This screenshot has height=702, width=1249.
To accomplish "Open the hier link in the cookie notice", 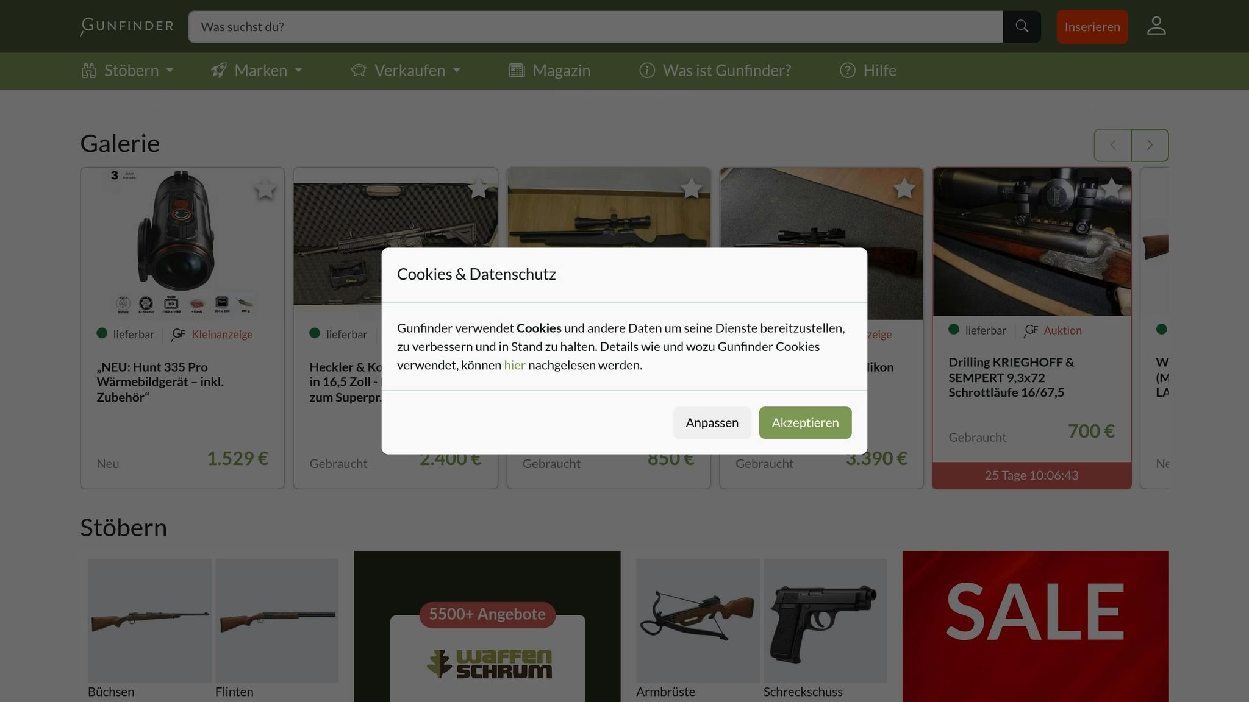I will point(514,364).
